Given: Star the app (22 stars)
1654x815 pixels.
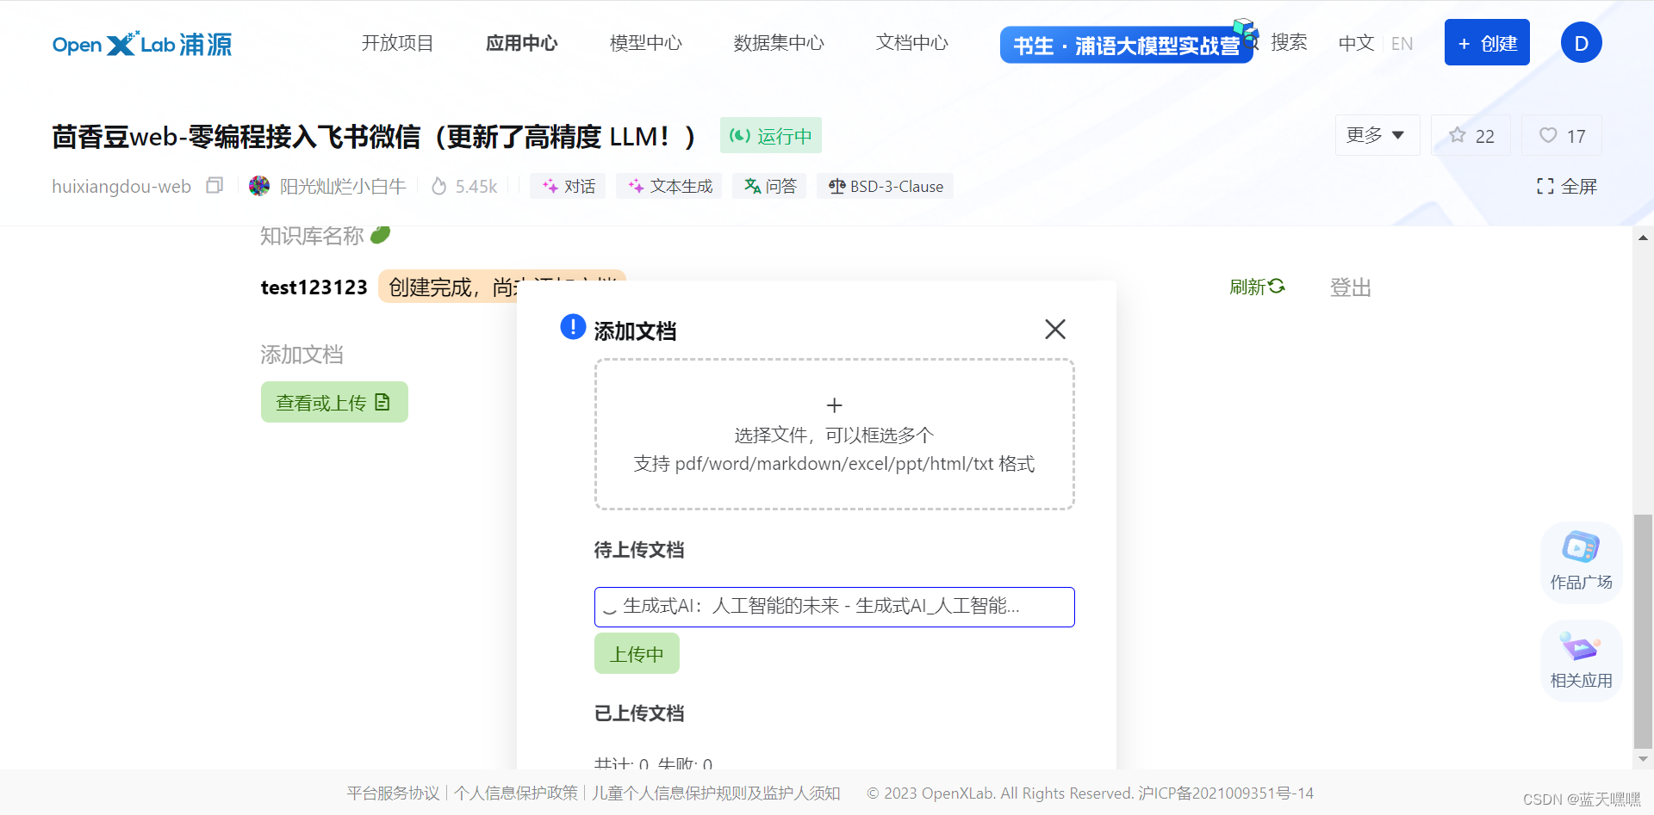Looking at the screenshot, I should pyautogui.click(x=1471, y=135).
